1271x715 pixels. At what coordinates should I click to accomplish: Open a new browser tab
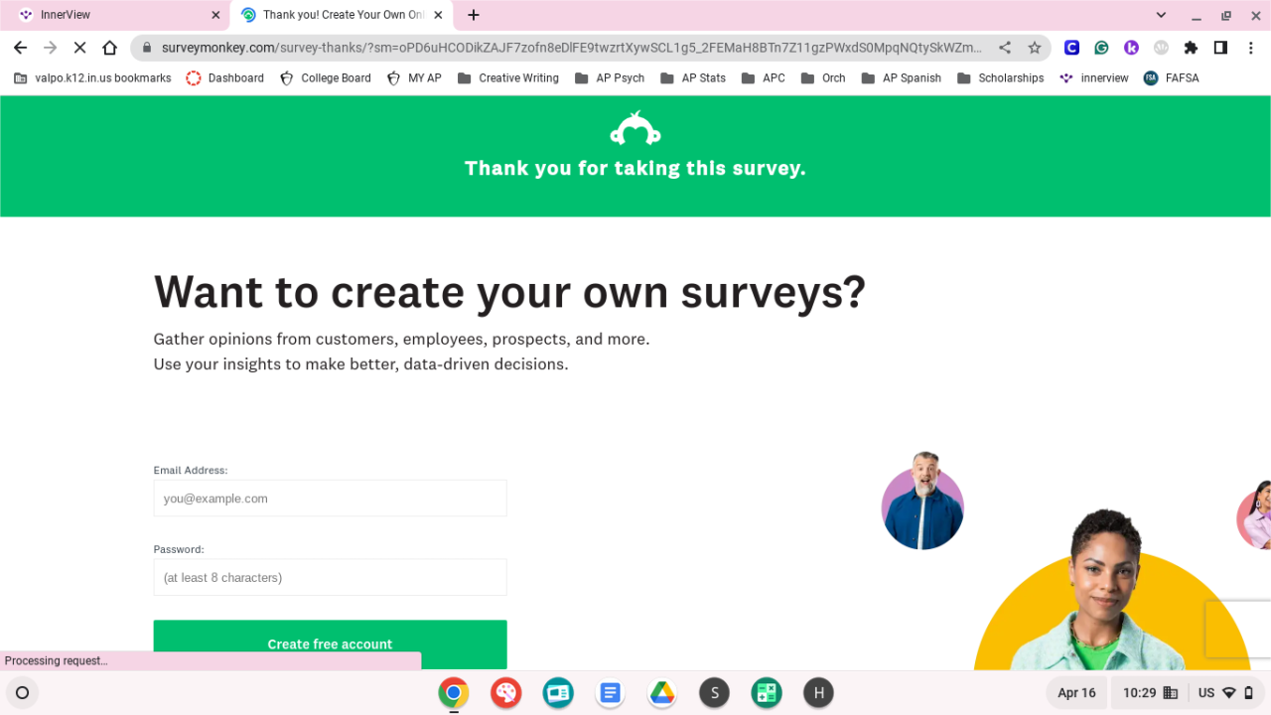[x=474, y=15]
